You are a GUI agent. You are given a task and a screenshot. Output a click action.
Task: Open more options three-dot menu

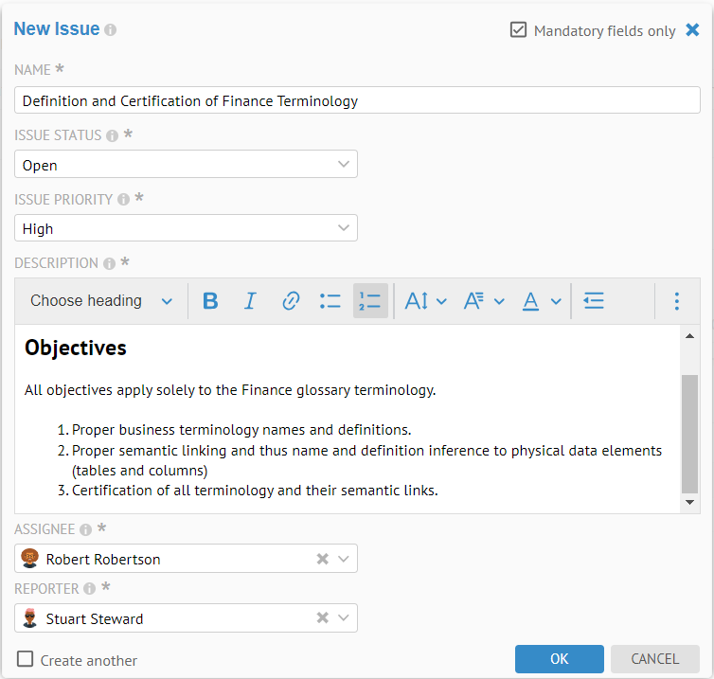click(x=676, y=301)
